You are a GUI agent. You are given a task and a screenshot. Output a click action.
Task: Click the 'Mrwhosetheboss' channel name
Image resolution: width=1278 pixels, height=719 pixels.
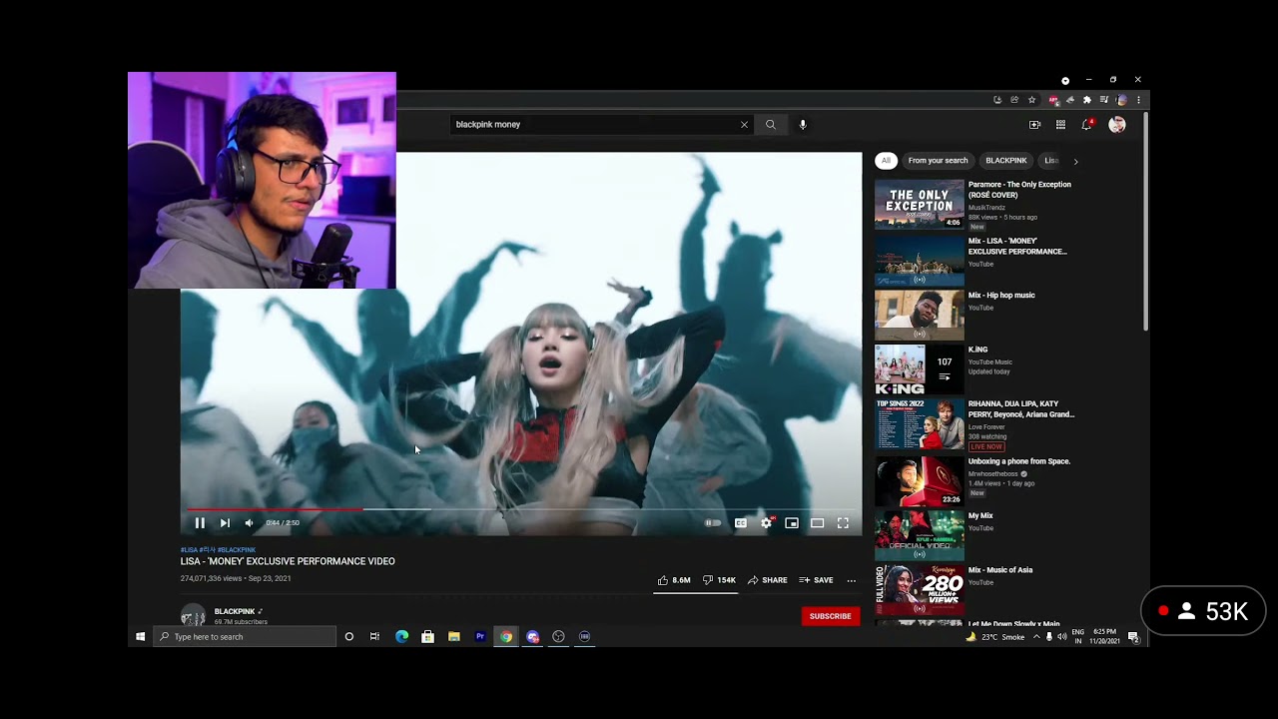(x=995, y=474)
